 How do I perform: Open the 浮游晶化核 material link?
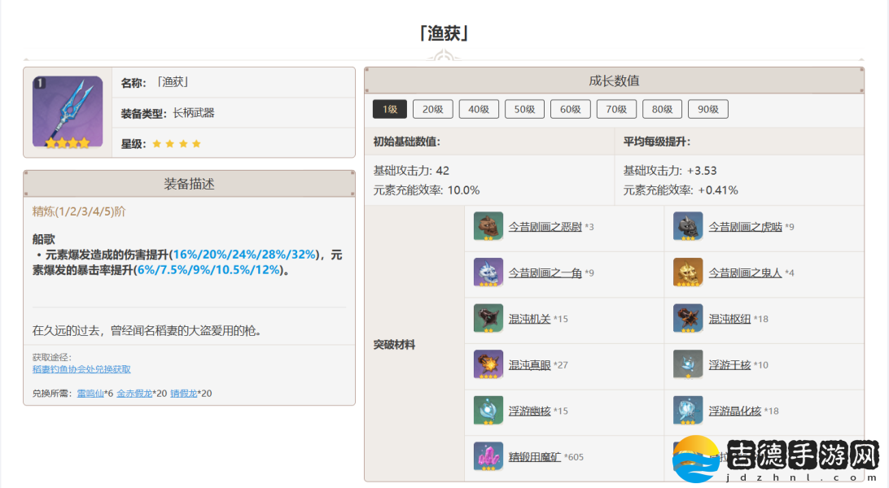[x=734, y=411]
